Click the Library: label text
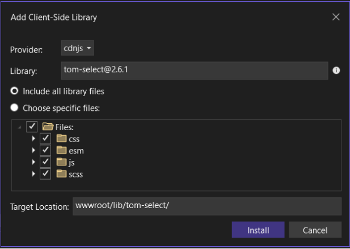 (x=23, y=71)
